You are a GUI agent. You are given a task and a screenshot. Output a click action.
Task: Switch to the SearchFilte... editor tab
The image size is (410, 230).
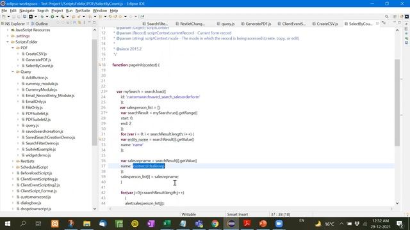pyautogui.click(x=155, y=24)
